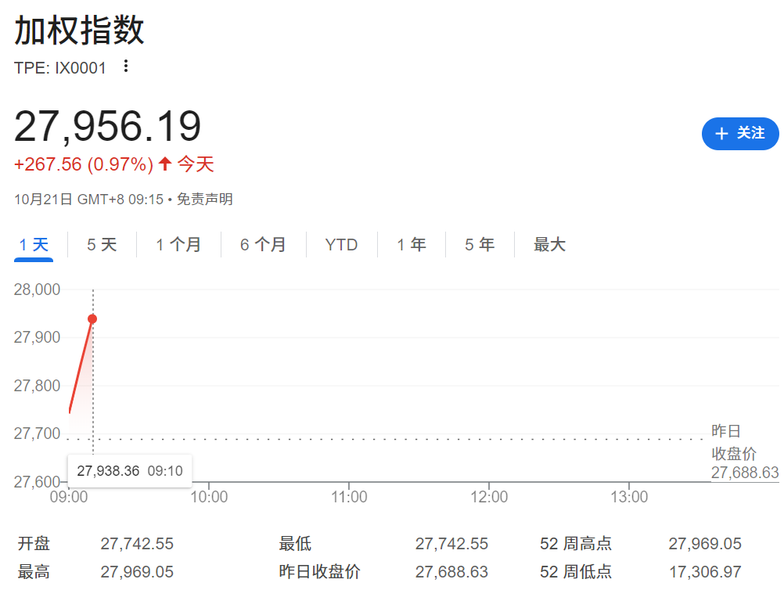Click the 关注 follow button
The image size is (784, 590).
point(739,134)
